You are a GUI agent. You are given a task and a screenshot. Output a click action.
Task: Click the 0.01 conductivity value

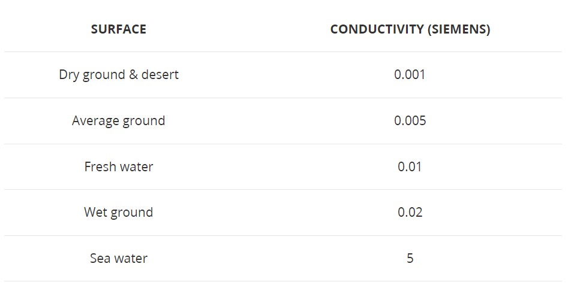pos(410,166)
